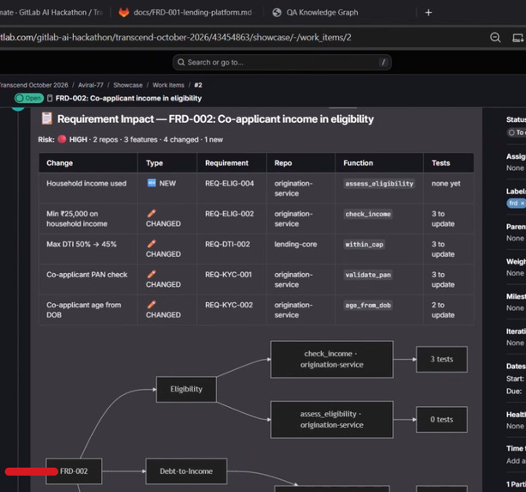This screenshot has width=526, height=492.
Task: Click the NEW badge icon in Household income row
Action: [152, 183]
